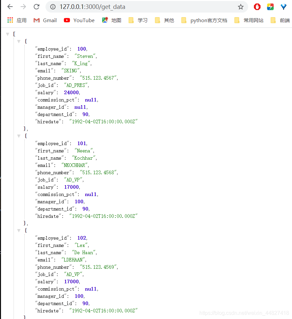Image resolution: width=292 pixels, height=319 pixels.
Task: Click the browser forward arrow
Action: click(x=23, y=7)
